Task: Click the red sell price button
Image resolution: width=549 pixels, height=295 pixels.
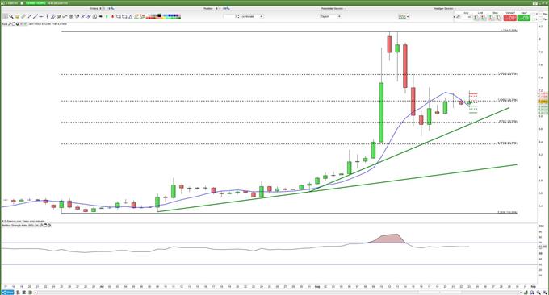Action: [x=509, y=18]
